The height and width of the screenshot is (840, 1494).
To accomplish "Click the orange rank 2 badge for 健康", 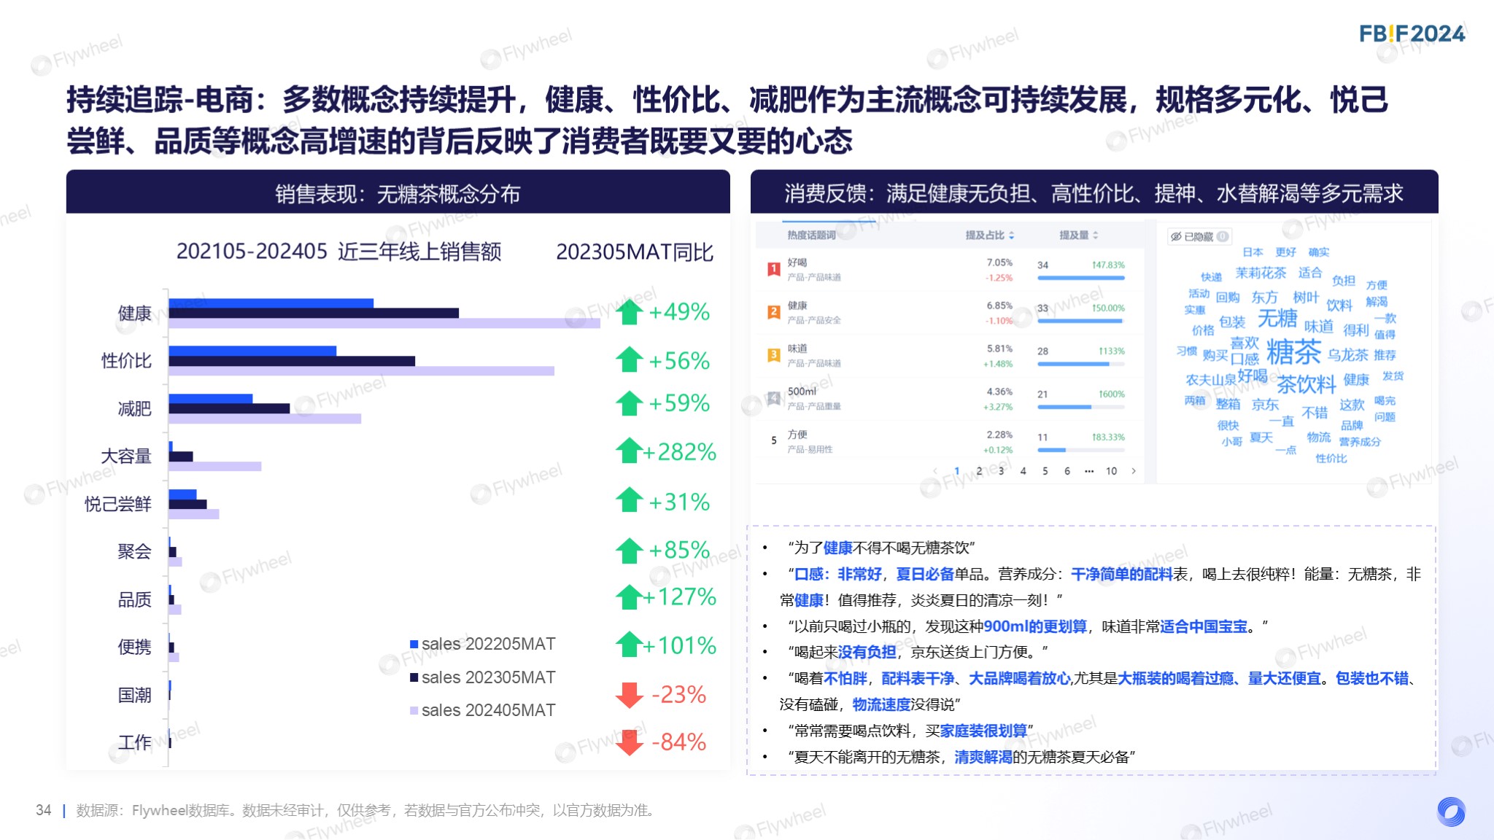I will [x=774, y=312].
